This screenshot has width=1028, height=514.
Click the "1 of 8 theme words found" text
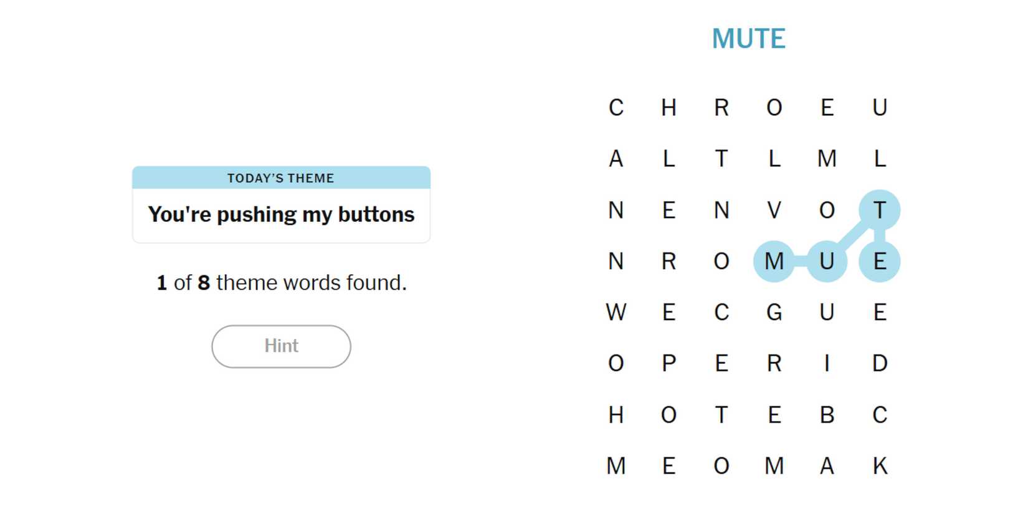coord(281,283)
